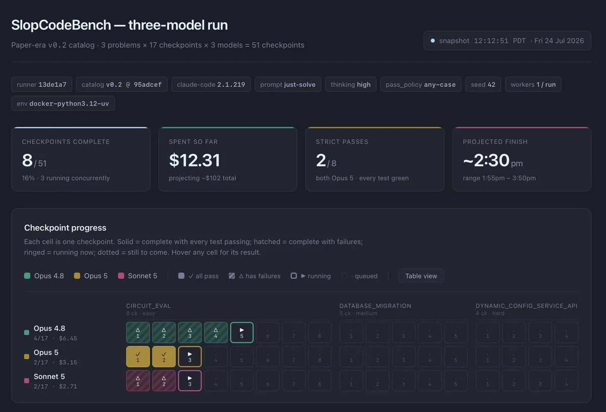Click the 'all pass' legend swatch
Image resolution: width=606 pixels, height=412 pixels.
[181, 276]
